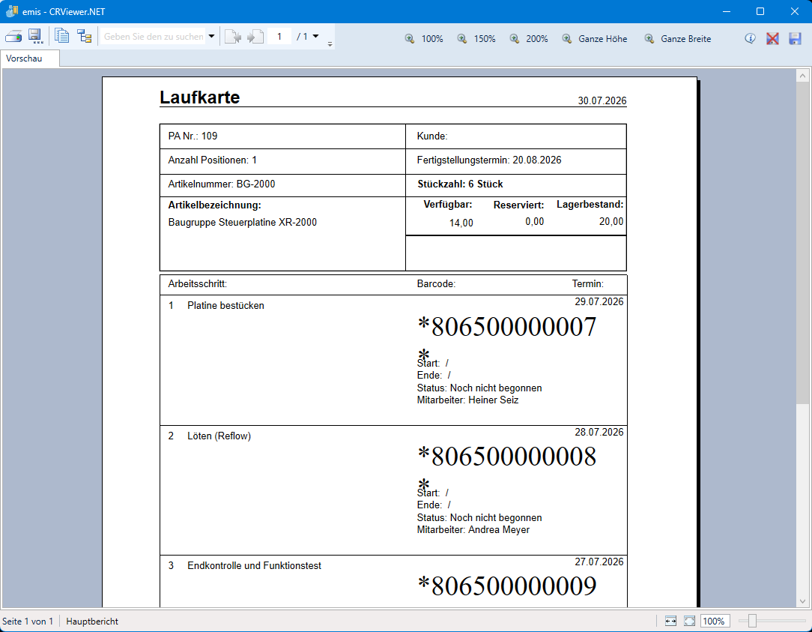Click the print report icon
The image size is (812, 632).
(13, 37)
